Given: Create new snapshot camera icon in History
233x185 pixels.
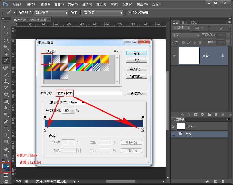Looking at the screenshot, I should tap(215, 181).
